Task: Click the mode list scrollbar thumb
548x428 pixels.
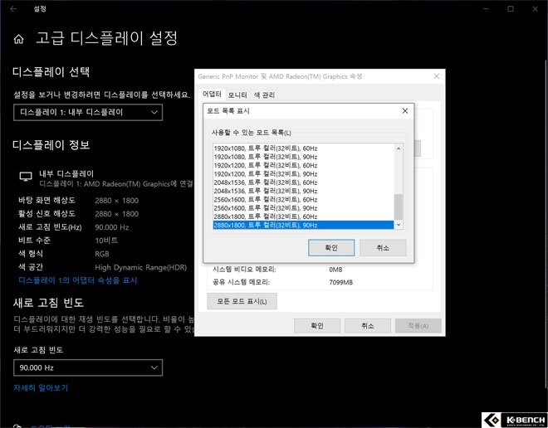Action: [399, 207]
